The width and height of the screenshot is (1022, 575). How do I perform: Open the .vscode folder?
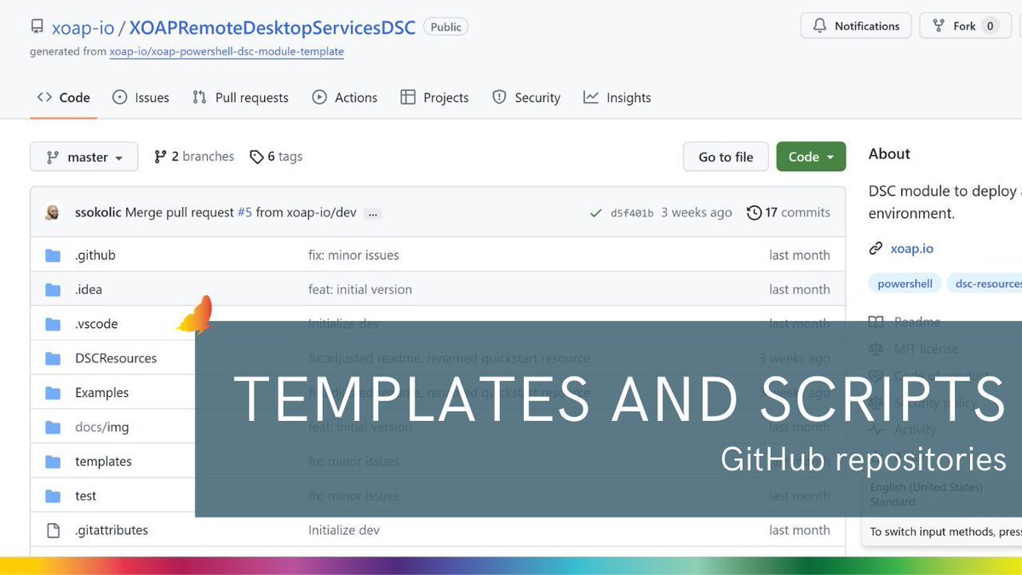click(x=96, y=324)
